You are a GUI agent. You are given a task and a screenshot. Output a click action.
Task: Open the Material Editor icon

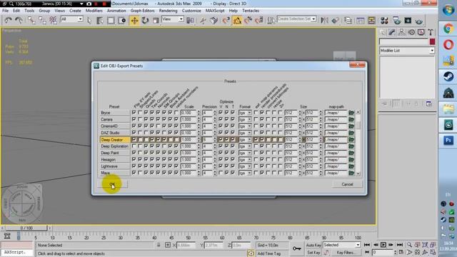pos(384,20)
